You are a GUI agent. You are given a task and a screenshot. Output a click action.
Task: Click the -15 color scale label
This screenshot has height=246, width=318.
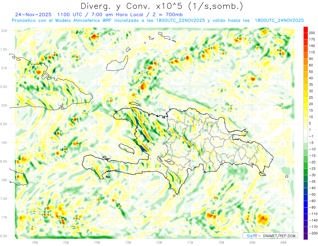[312, 156]
